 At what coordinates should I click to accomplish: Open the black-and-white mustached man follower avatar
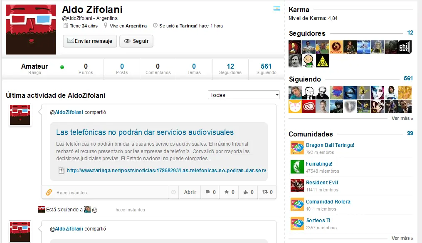pos(295,61)
